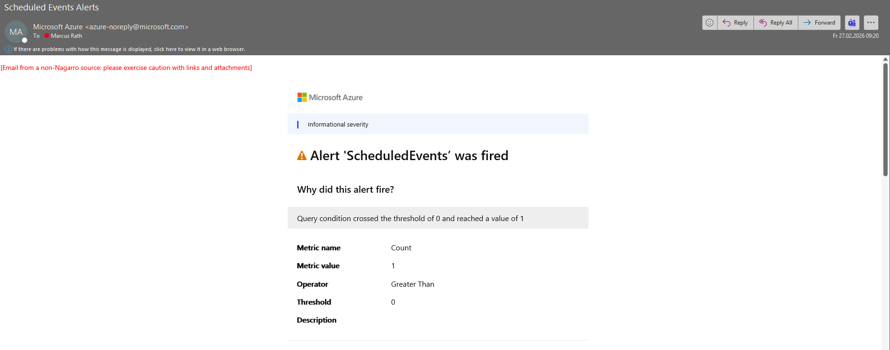
Task: Click the vertical scrollbar thumb
Action: pyautogui.click(x=885, y=119)
